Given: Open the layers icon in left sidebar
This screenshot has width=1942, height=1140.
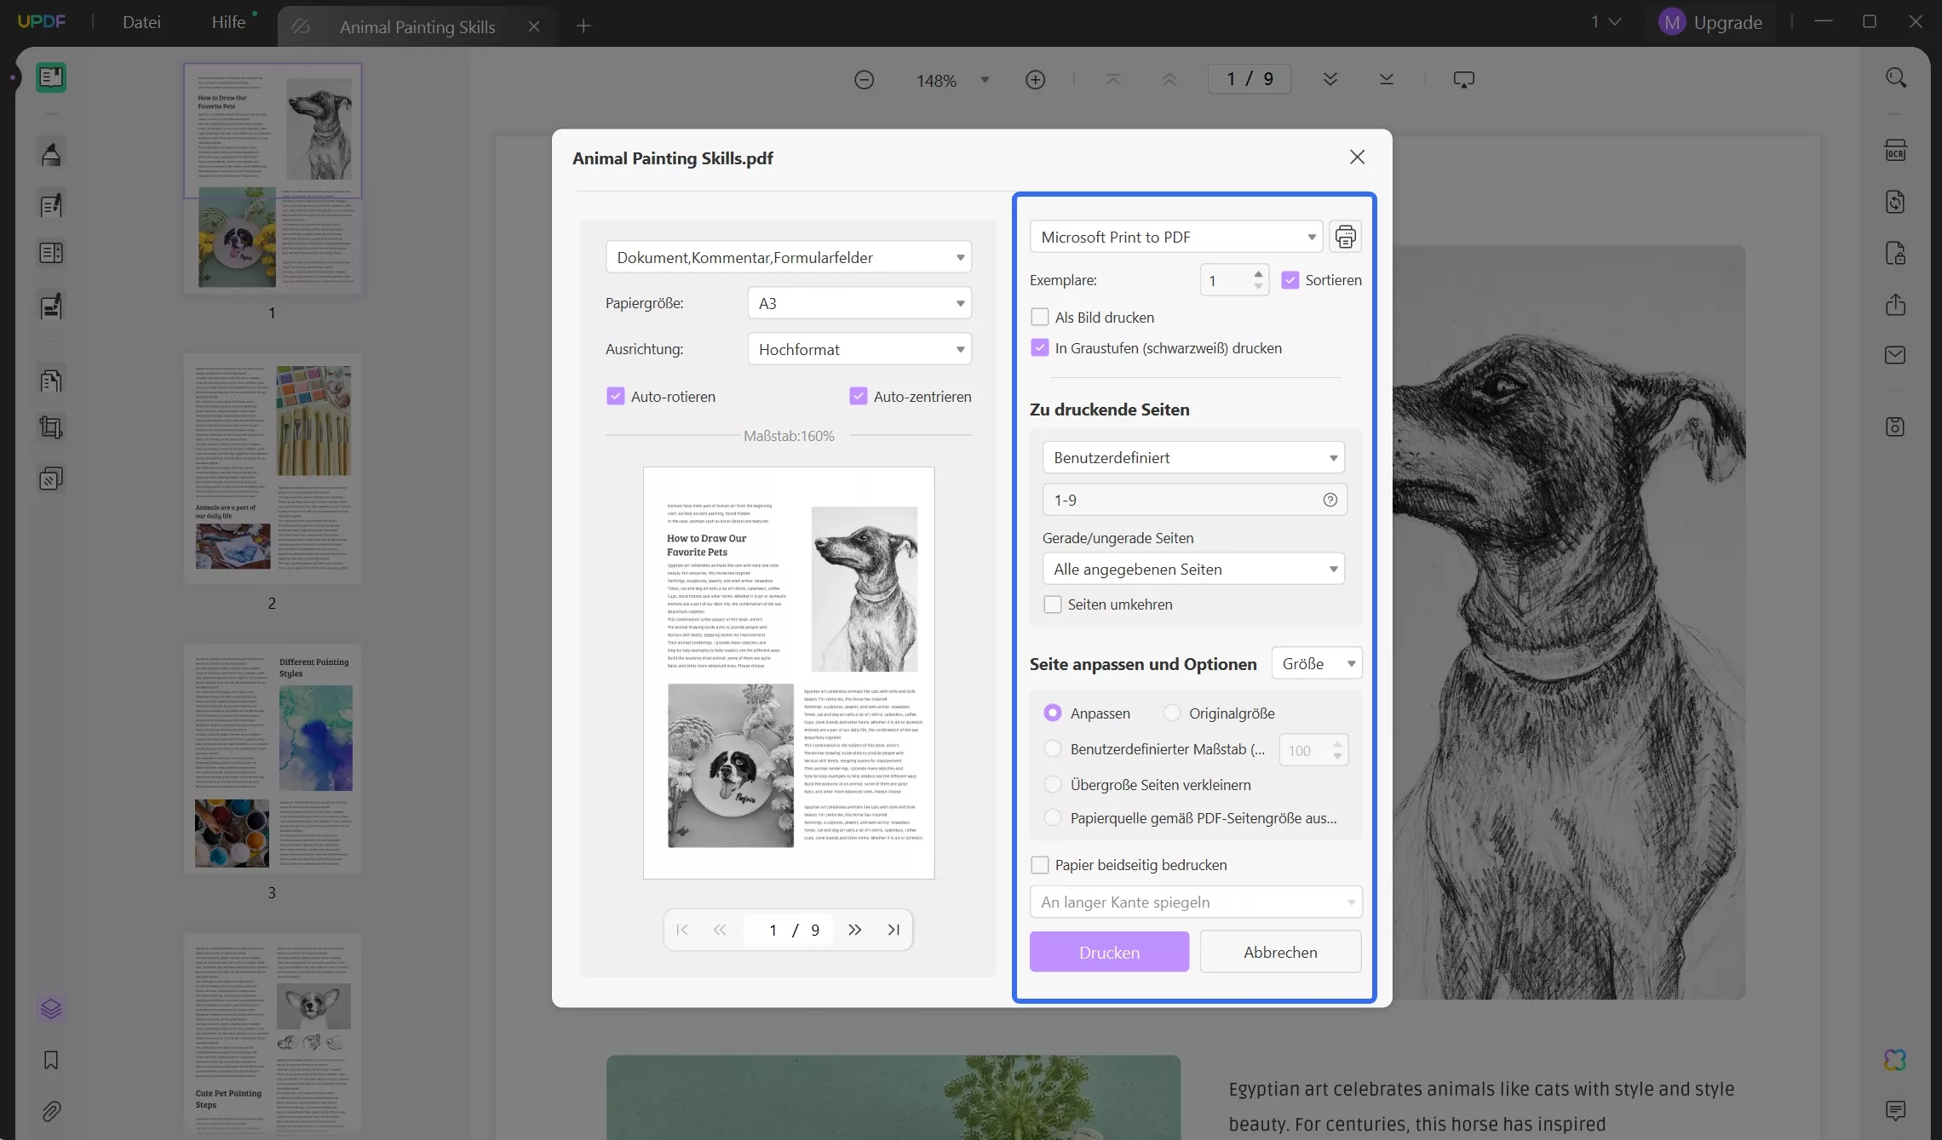Looking at the screenshot, I should 51,1009.
